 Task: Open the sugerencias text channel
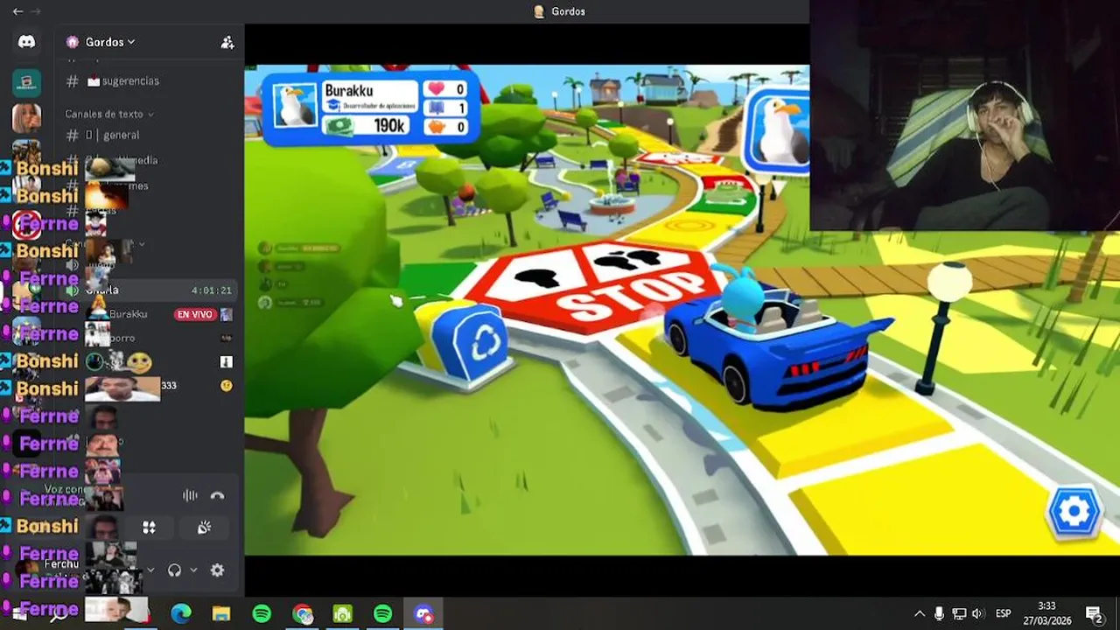[x=130, y=80]
